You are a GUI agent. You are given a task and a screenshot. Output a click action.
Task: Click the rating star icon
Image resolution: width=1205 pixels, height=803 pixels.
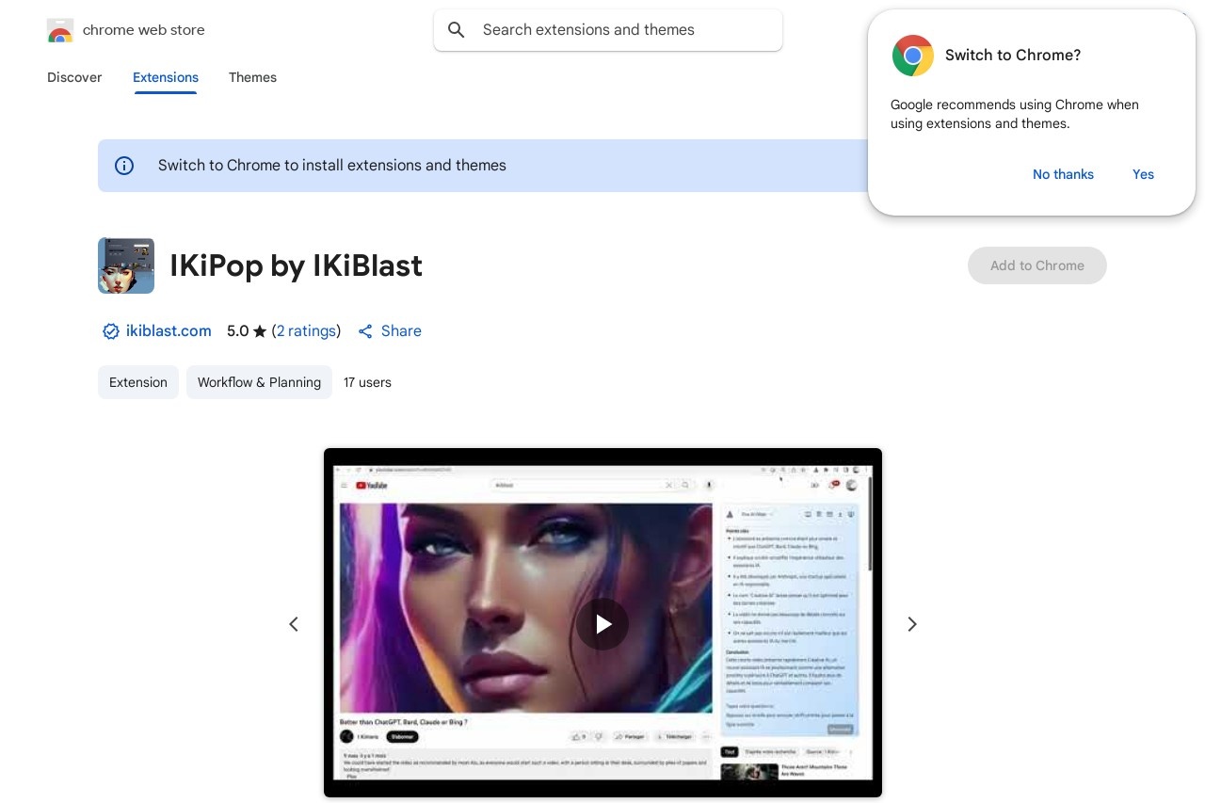tap(260, 331)
